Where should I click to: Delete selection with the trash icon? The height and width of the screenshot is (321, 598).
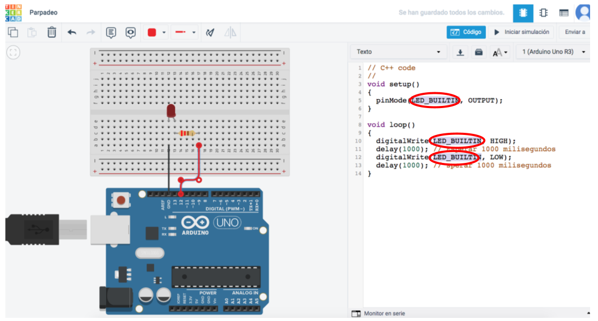tap(52, 33)
